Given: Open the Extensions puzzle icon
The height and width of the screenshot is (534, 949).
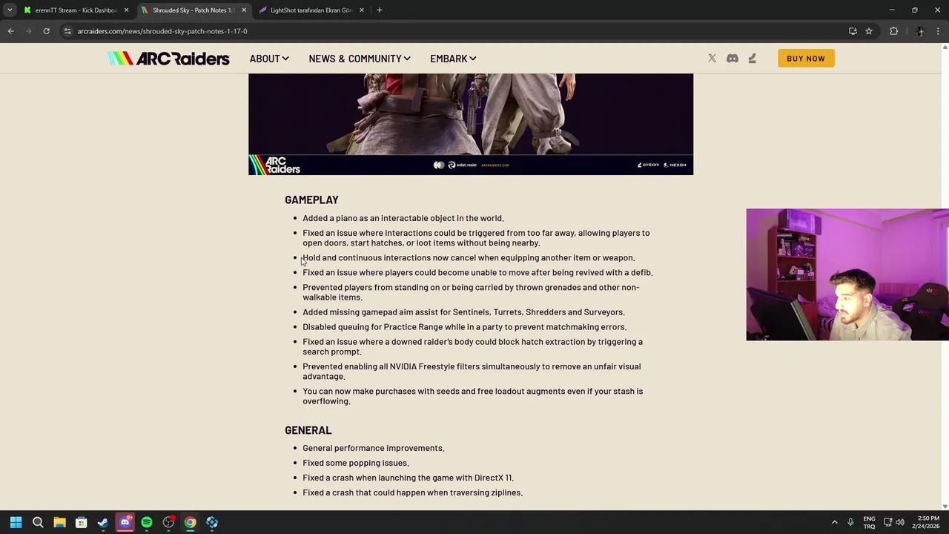Looking at the screenshot, I should click(x=893, y=31).
